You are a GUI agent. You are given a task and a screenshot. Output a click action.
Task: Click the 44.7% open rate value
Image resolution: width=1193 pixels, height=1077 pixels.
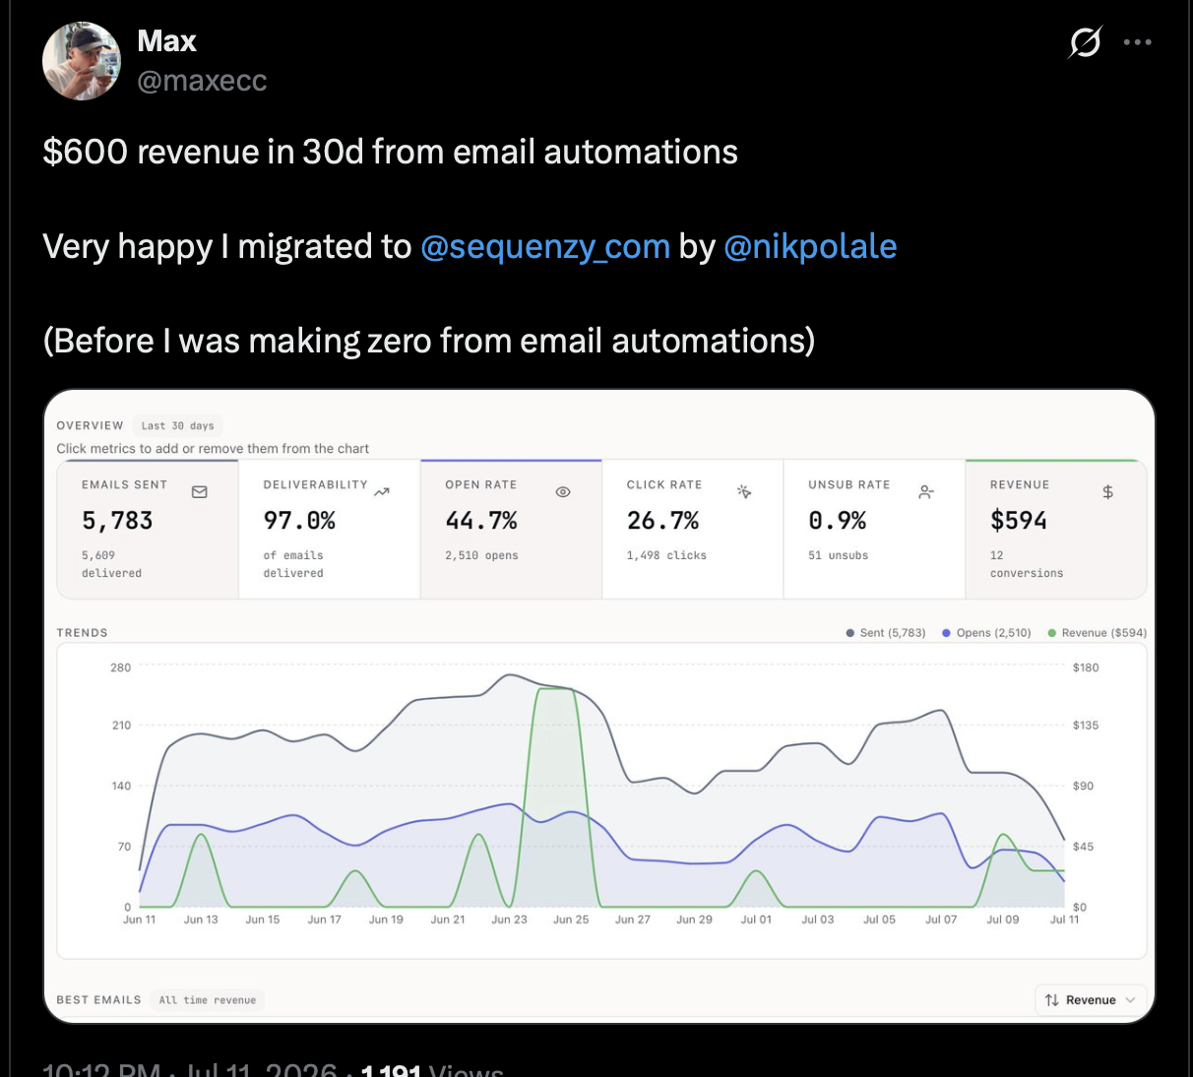pos(481,520)
